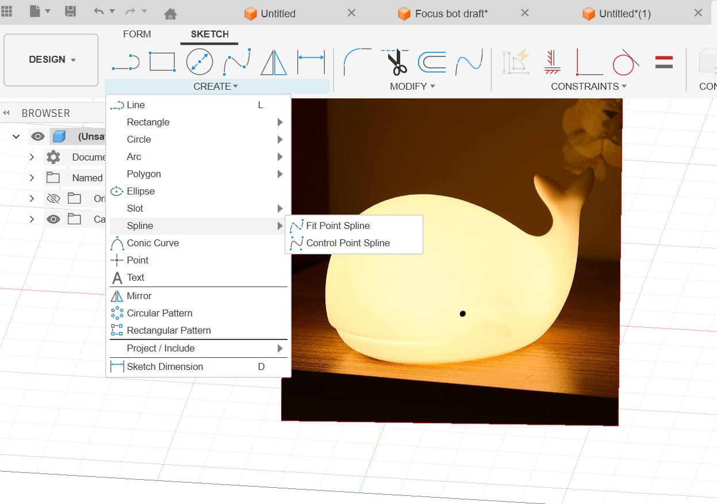The height and width of the screenshot is (504, 717).
Task: Click the New file document icon
Action: pyautogui.click(x=35, y=12)
